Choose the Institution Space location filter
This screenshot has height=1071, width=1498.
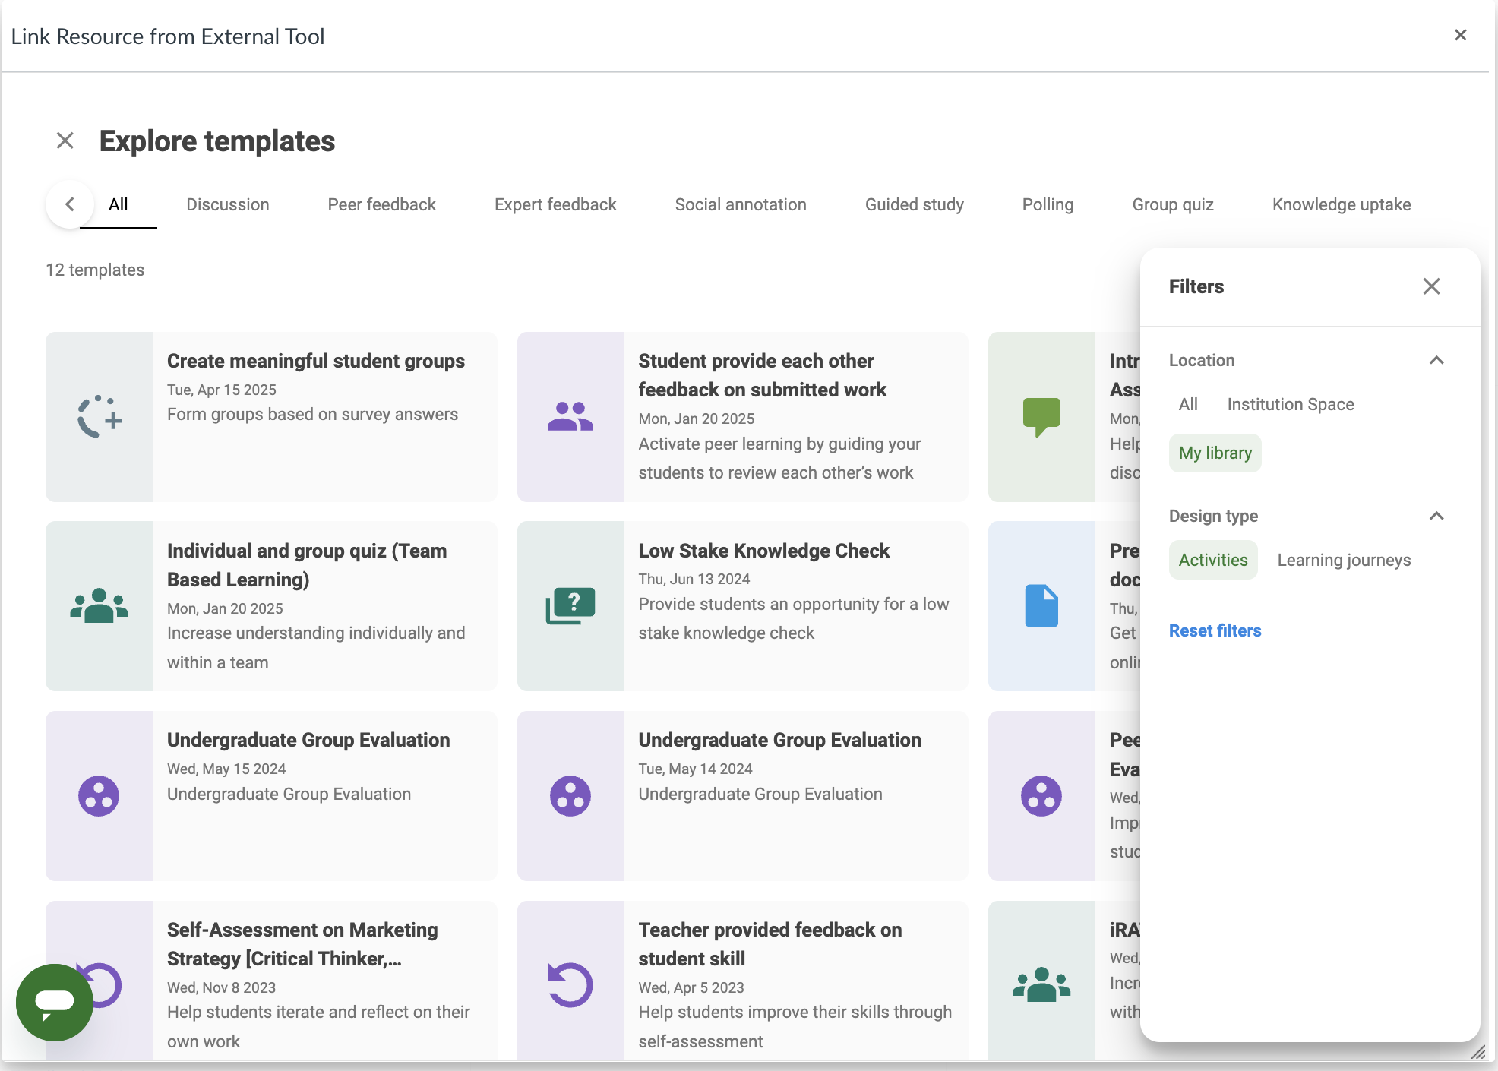[1291, 404]
